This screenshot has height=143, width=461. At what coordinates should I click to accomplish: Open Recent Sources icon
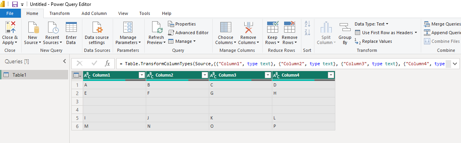point(53,27)
